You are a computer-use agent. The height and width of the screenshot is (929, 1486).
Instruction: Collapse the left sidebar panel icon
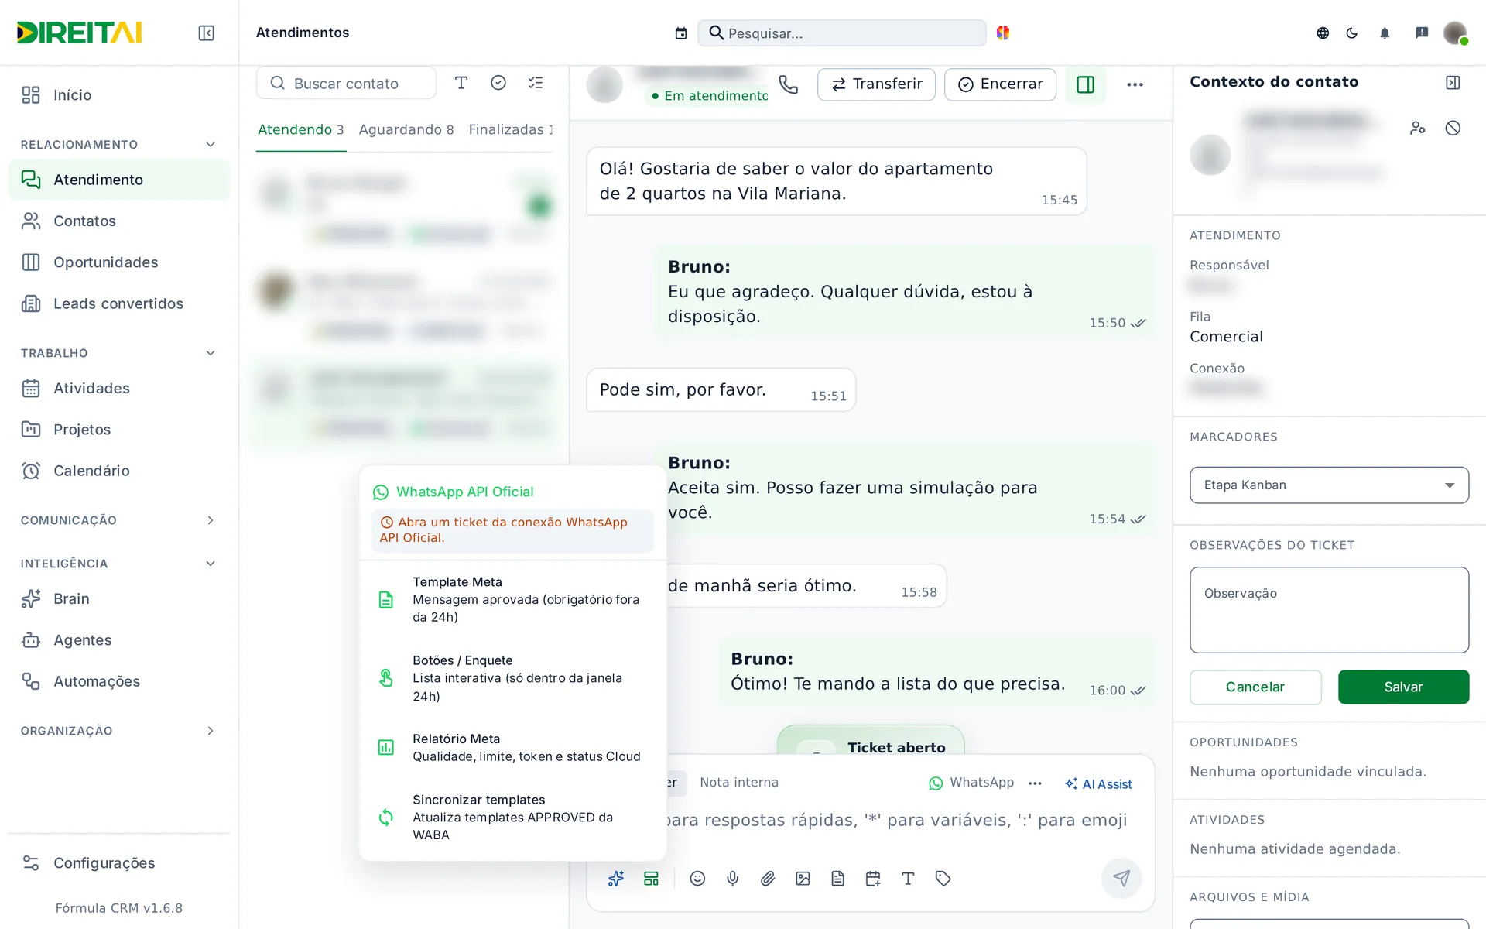tap(206, 33)
